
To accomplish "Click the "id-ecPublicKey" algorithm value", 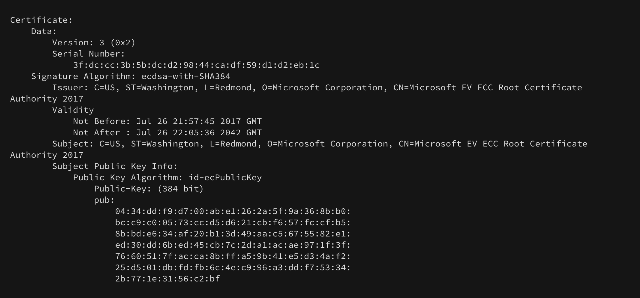I will pyautogui.click(x=225, y=177).
